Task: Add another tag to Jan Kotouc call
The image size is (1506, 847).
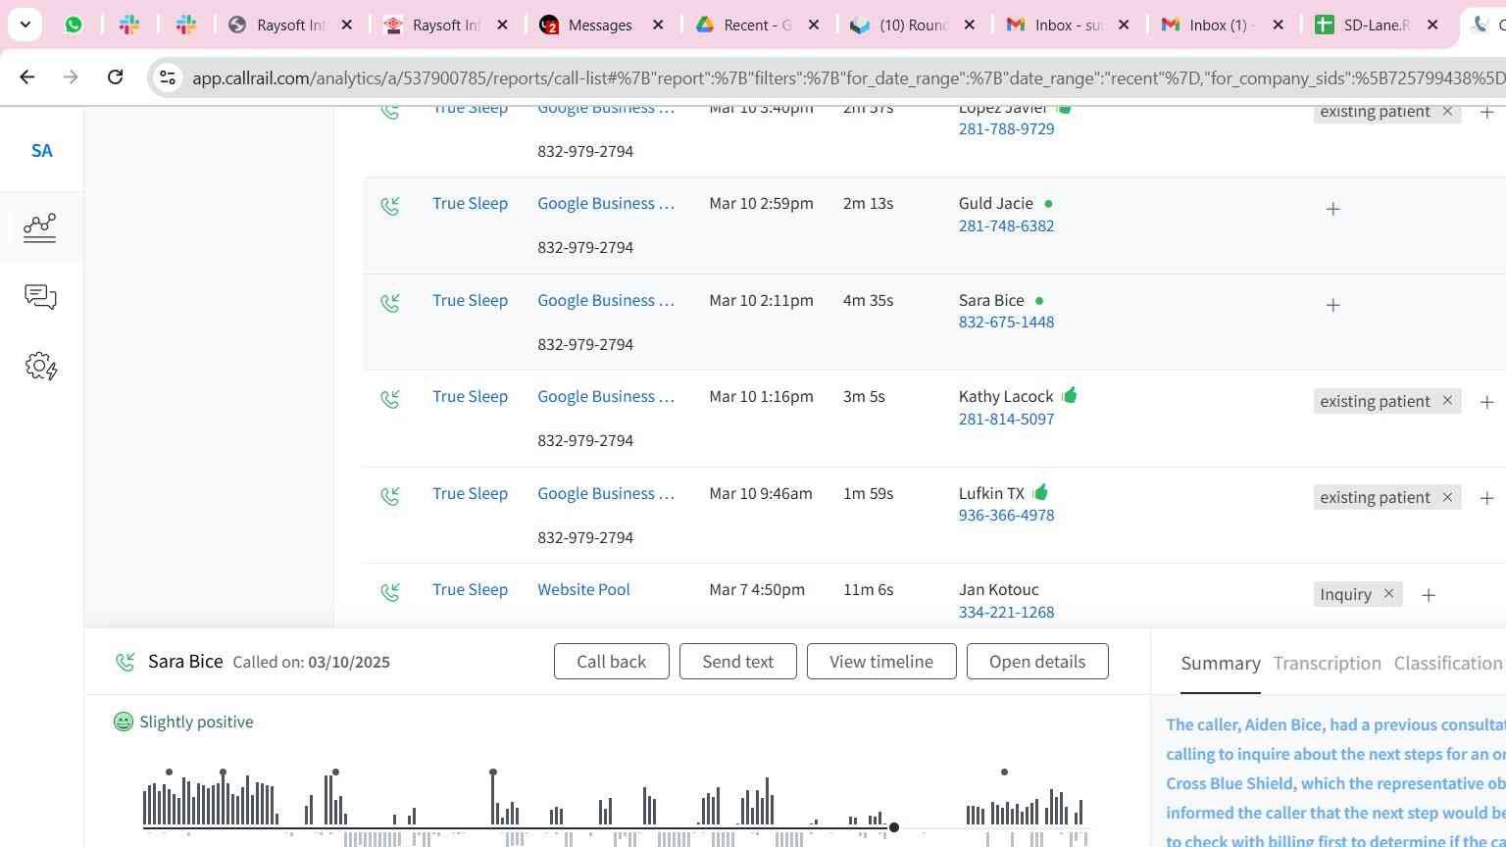Action: click(1429, 595)
